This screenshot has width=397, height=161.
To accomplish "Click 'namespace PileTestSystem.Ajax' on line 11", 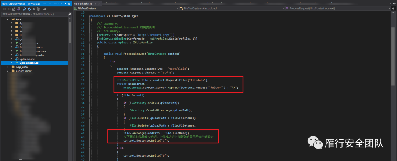I will [x=114, y=16].
